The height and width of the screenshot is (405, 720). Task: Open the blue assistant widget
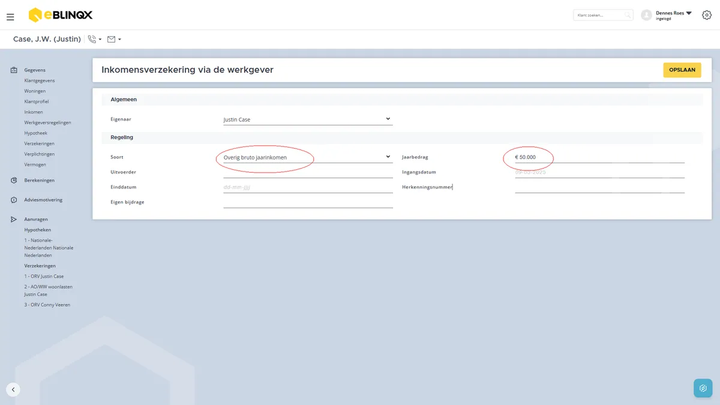703,388
